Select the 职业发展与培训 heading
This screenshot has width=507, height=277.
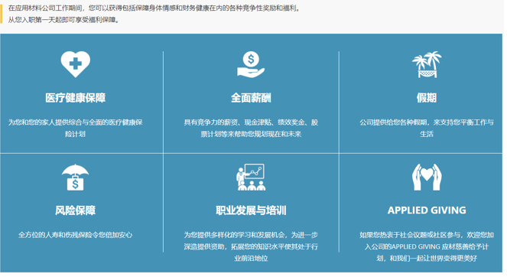click(251, 210)
